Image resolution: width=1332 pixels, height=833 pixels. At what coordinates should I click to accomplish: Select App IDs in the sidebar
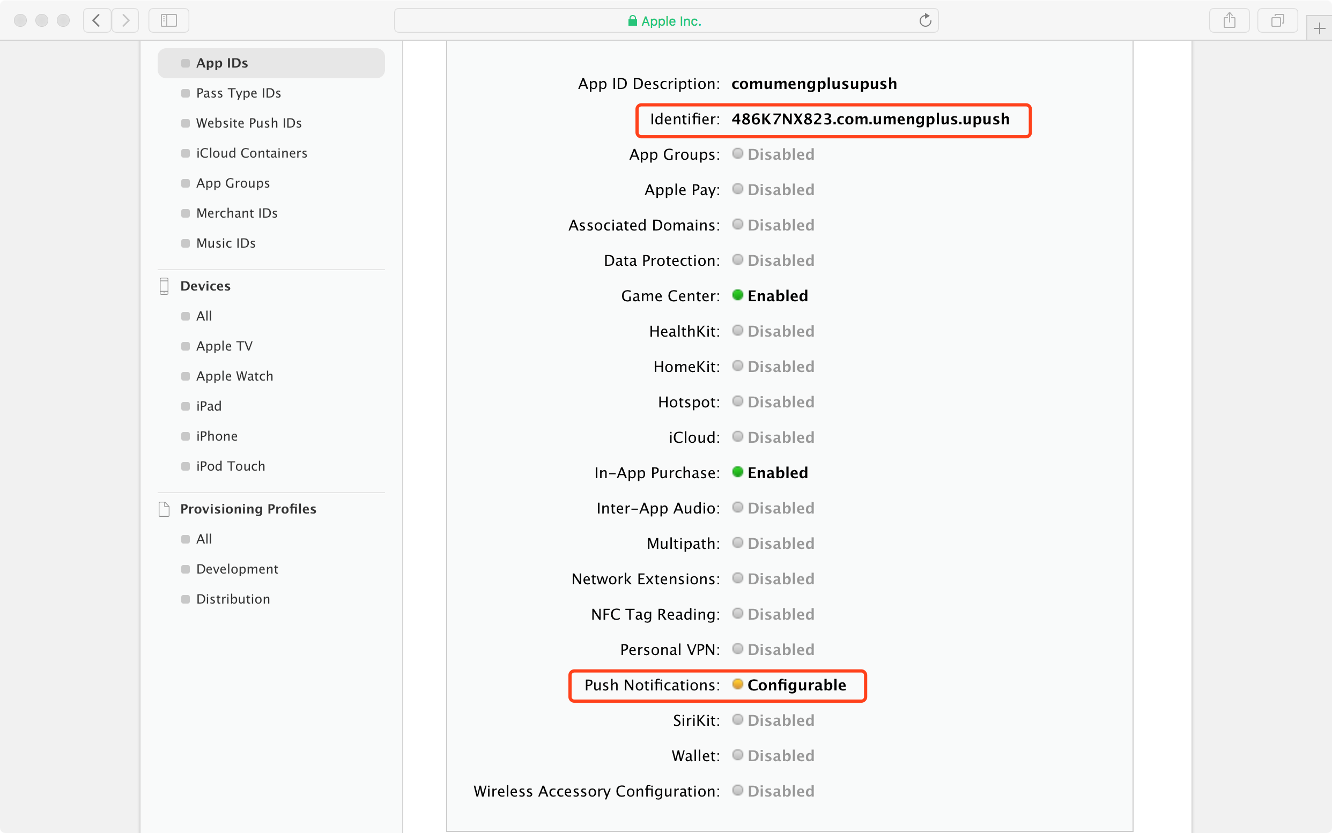[x=271, y=63]
